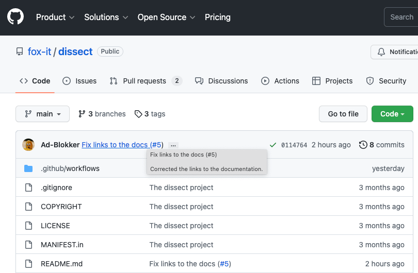Go to the Actions tab

(x=280, y=81)
